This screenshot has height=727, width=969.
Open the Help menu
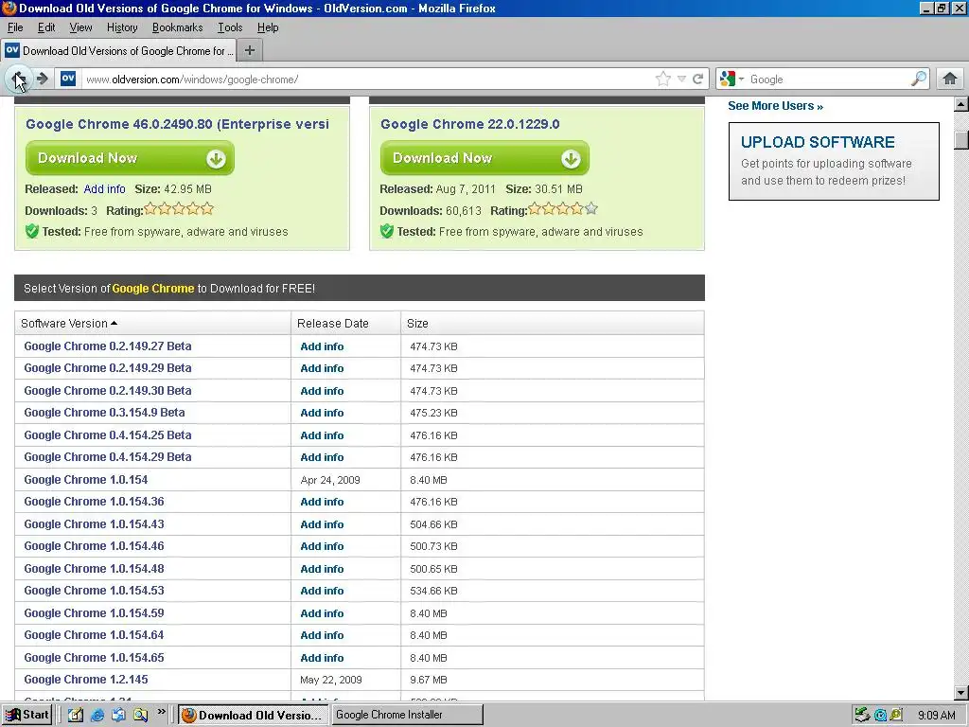268,27
